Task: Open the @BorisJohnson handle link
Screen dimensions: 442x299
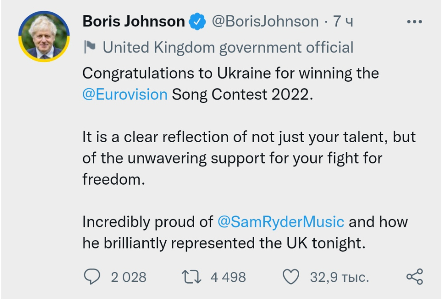Action: [x=265, y=21]
